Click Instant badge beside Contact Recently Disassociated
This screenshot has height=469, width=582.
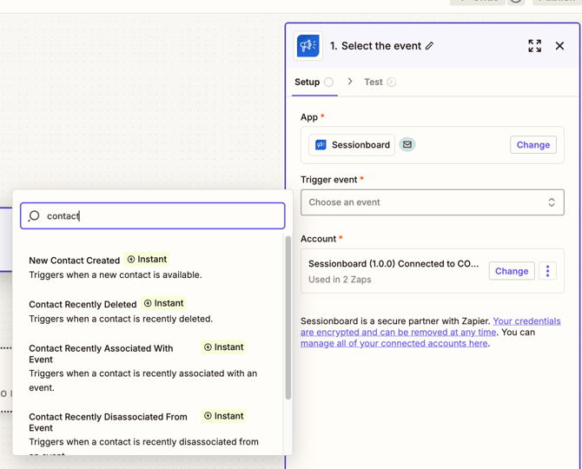(x=223, y=416)
